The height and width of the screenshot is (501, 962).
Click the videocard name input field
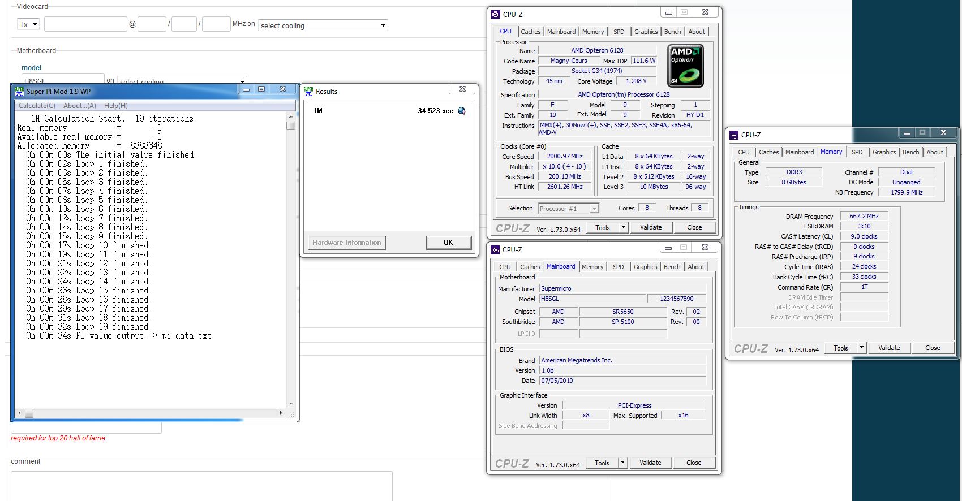(x=85, y=24)
